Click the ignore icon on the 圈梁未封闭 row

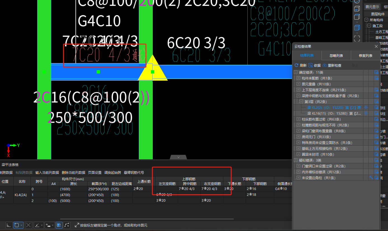pyautogui.click(x=376, y=154)
